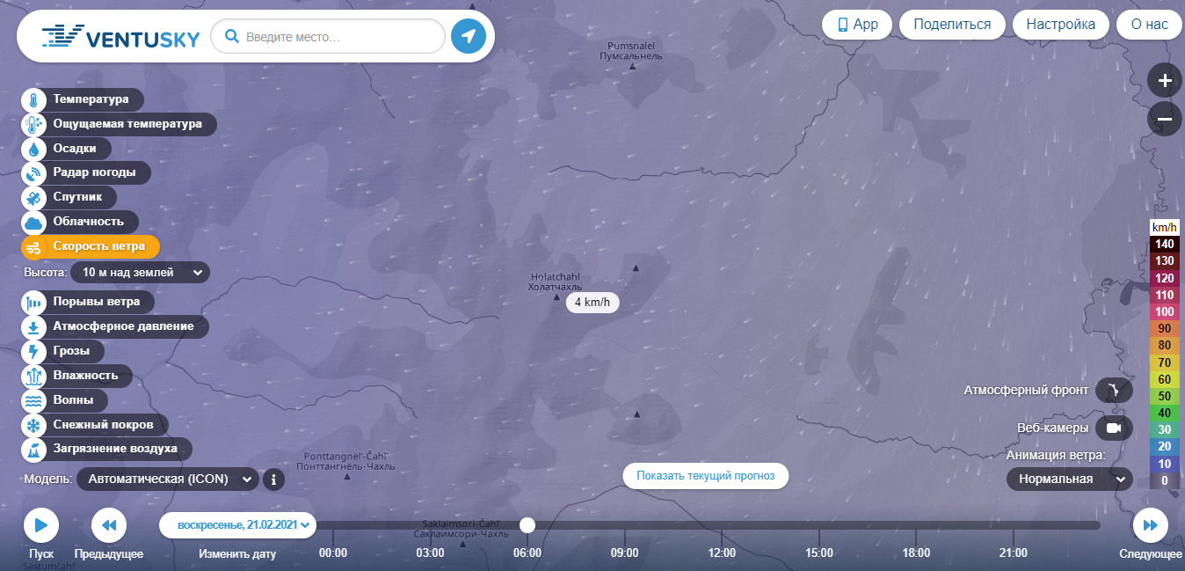
Task: Select the Температура thermometer icon
Action: [33, 100]
